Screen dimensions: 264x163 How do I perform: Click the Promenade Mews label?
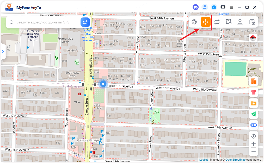tap(65, 40)
